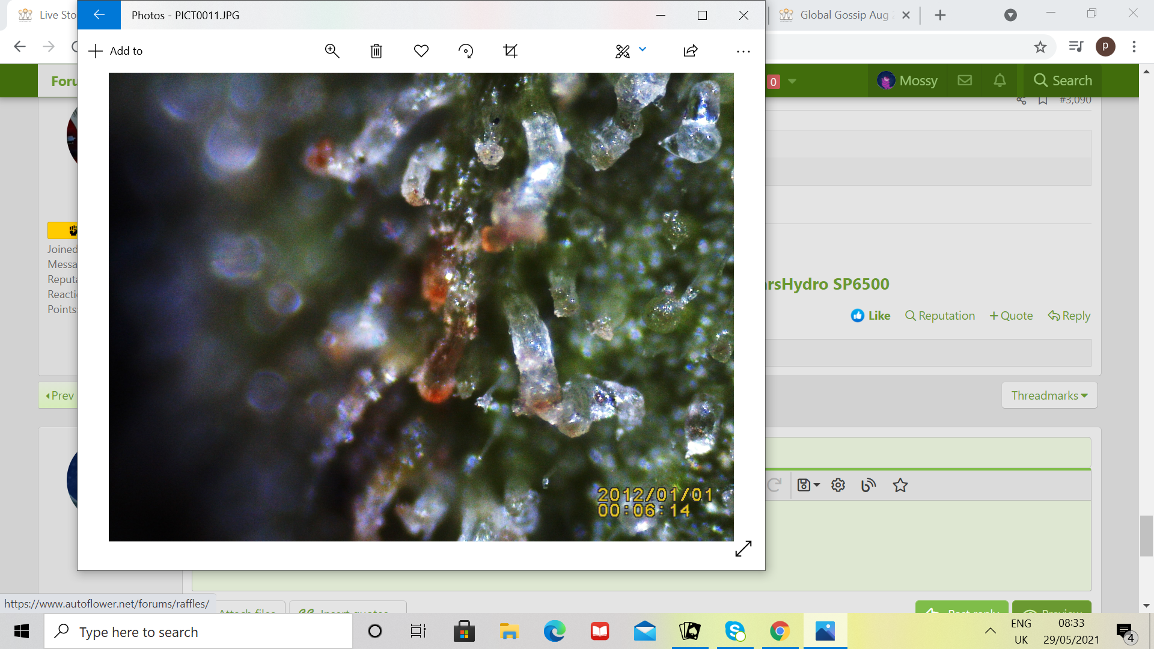Open File Explorer from taskbar
Image resolution: width=1154 pixels, height=649 pixels.
508,631
